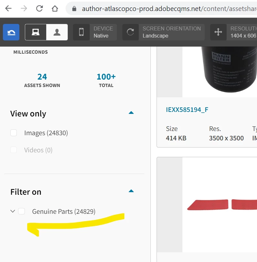This screenshot has height=262, width=257.
Task: Check the Genuine Parts (24829) checkbox
Action: click(x=22, y=211)
